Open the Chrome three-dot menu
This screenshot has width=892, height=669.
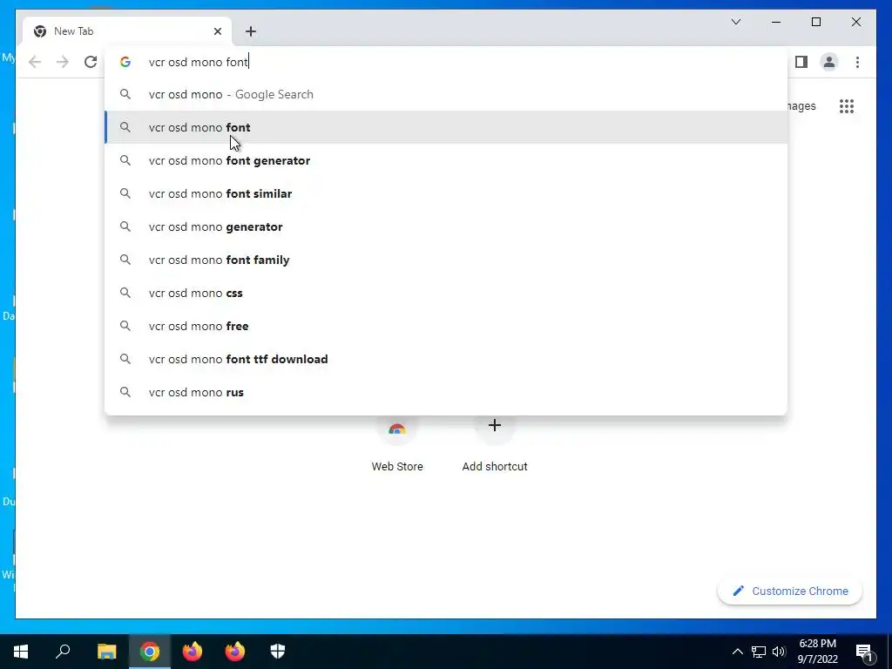click(857, 62)
